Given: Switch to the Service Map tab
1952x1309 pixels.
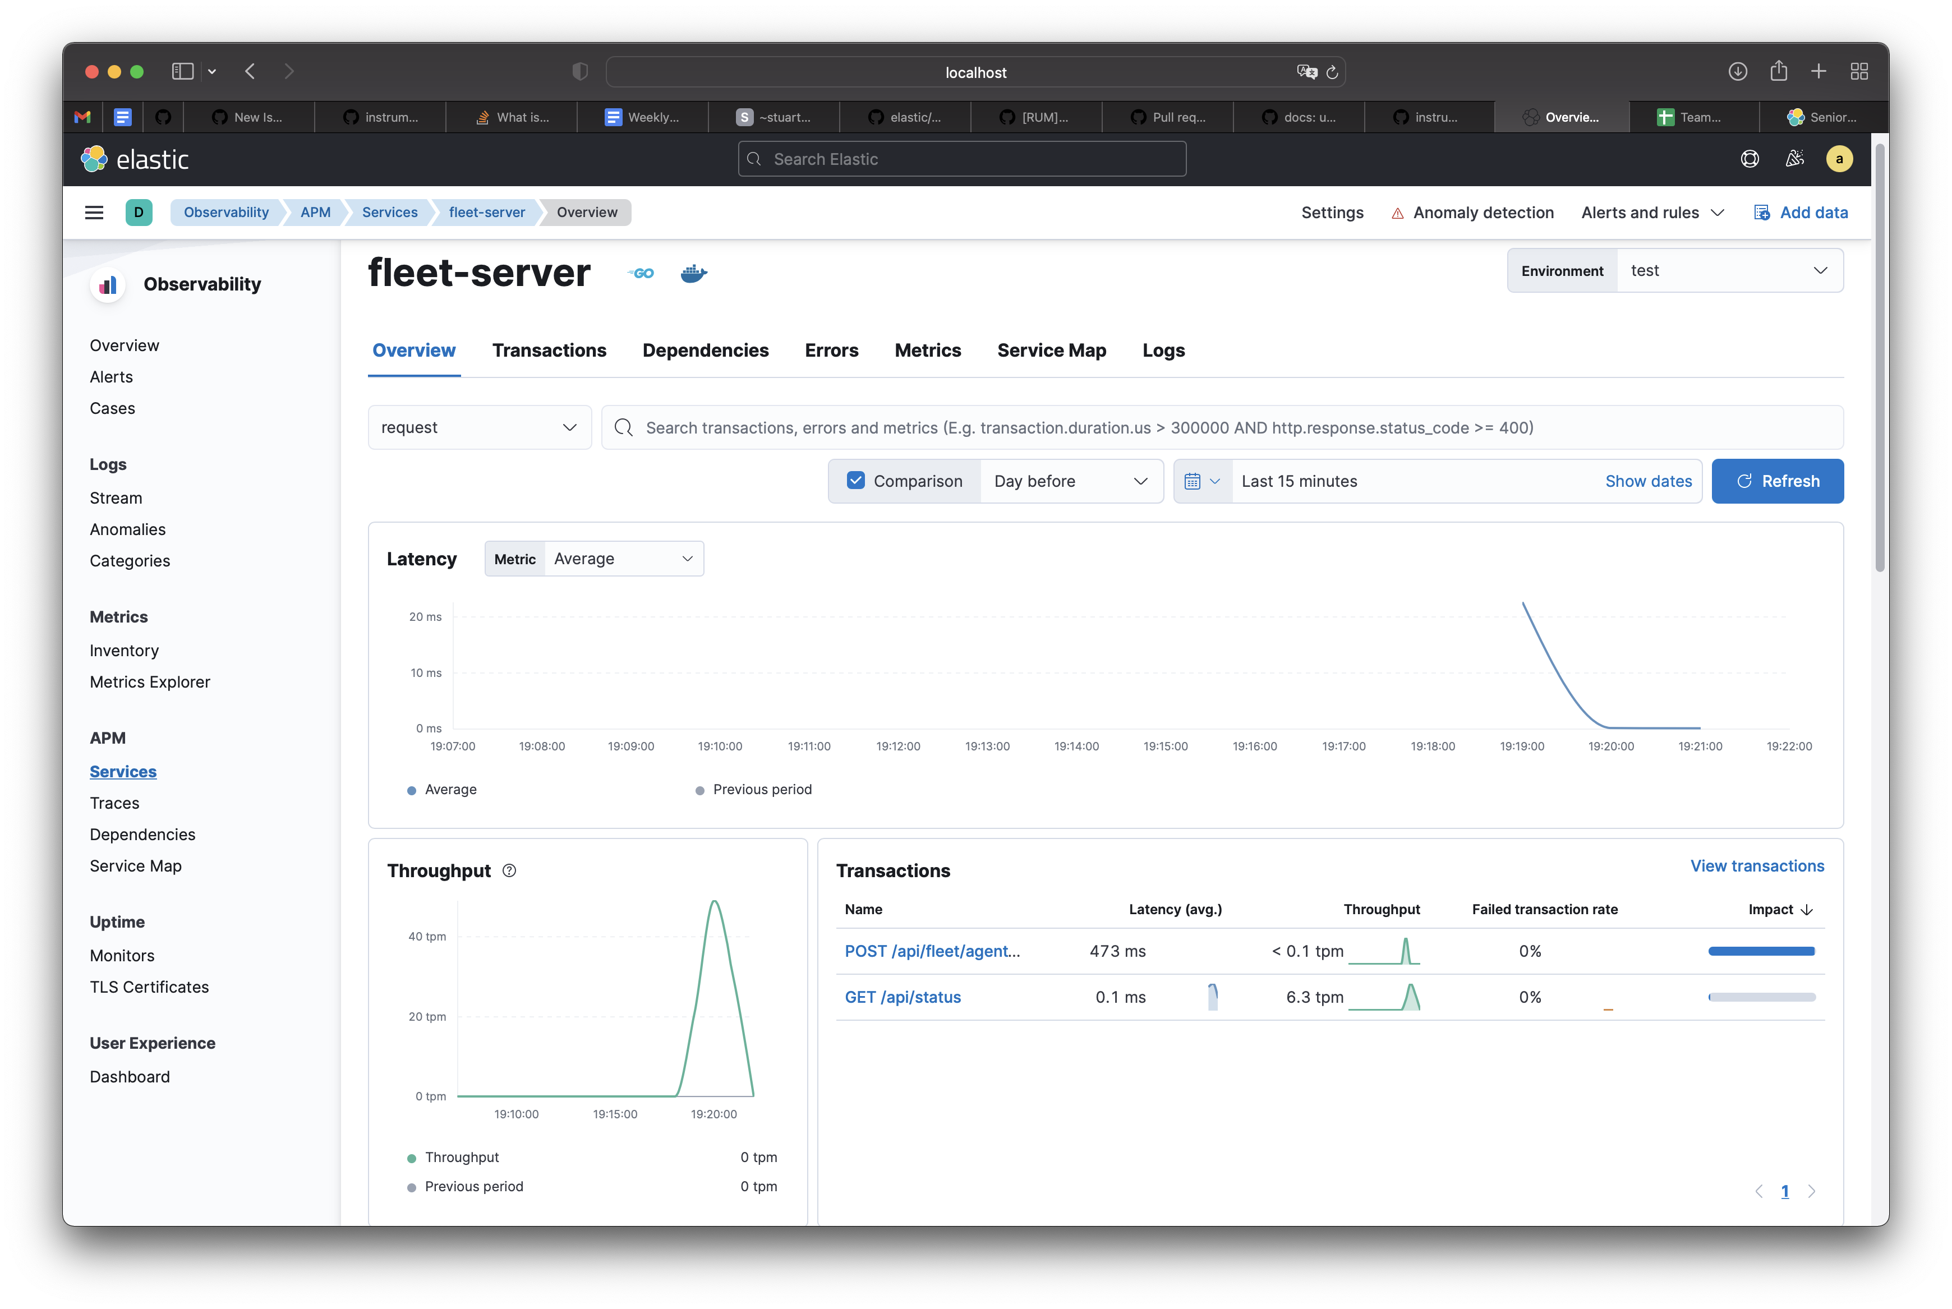Looking at the screenshot, I should 1051,351.
